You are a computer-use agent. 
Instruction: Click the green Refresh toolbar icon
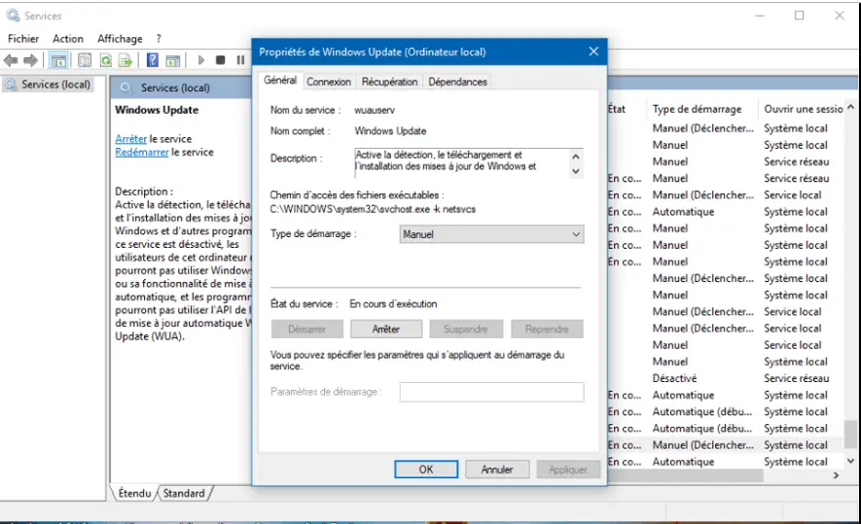click(x=105, y=60)
